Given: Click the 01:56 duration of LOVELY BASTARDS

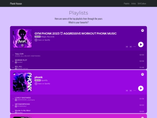Looking at the screenshot, I should (x=142, y=99).
